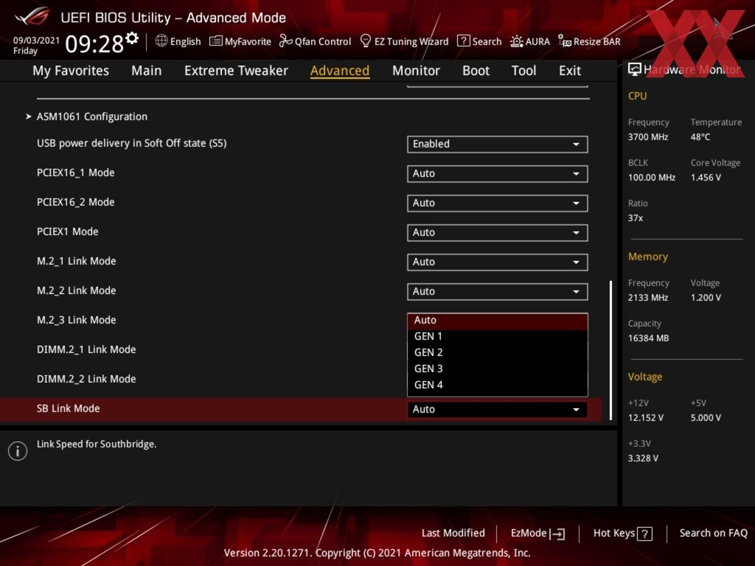Open Qfan Control fan icon

pos(285,41)
